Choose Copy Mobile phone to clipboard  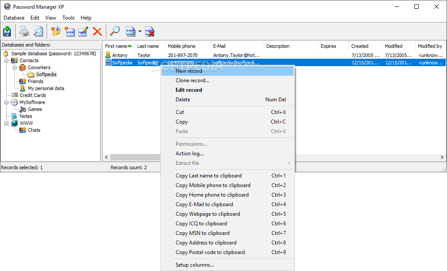[227, 185]
